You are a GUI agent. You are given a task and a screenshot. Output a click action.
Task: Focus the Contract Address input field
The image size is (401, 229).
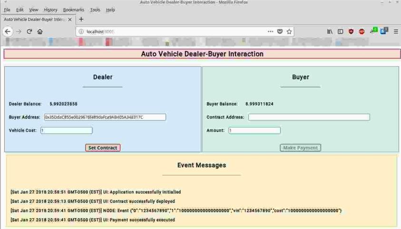(309, 117)
